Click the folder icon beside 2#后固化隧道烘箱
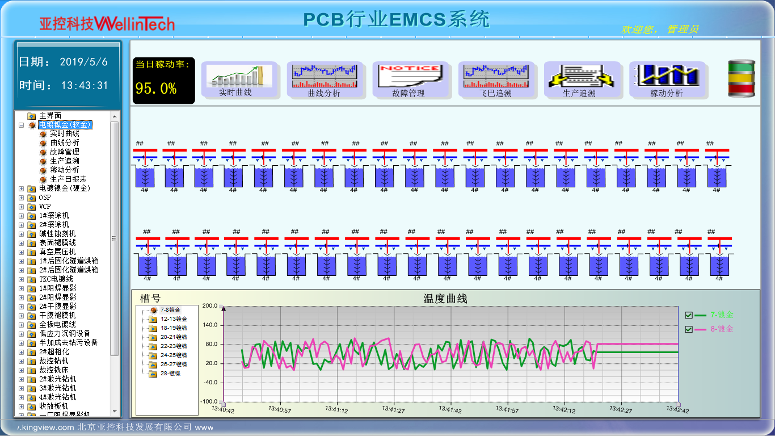This screenshot has height=436, width=775. tap(32, 270)
